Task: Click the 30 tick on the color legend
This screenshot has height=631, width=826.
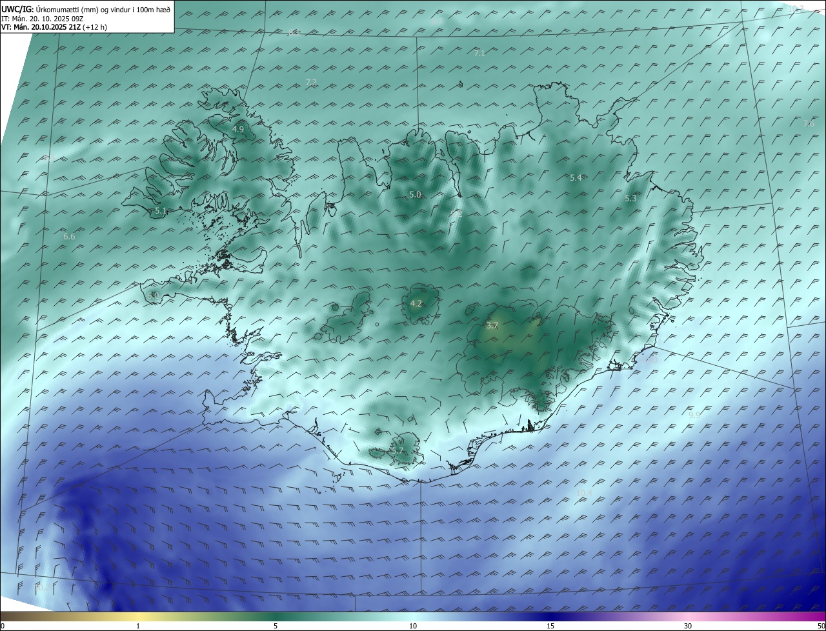Action: 688,626
